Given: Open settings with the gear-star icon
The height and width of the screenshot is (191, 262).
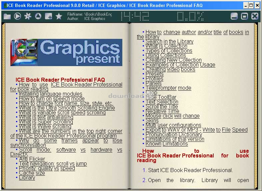Looking at the screenshot, I should click(x=28, y=16).
